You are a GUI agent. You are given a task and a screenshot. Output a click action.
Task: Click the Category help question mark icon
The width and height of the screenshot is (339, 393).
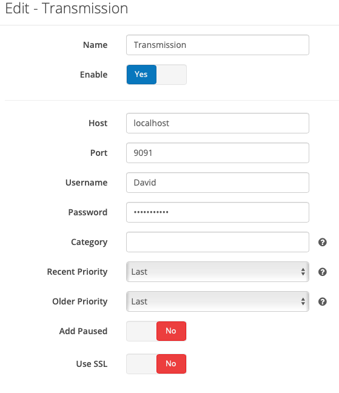[x=322, y=242]
